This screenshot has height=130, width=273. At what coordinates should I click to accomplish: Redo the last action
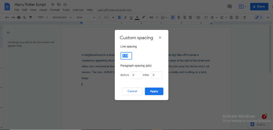13,17
